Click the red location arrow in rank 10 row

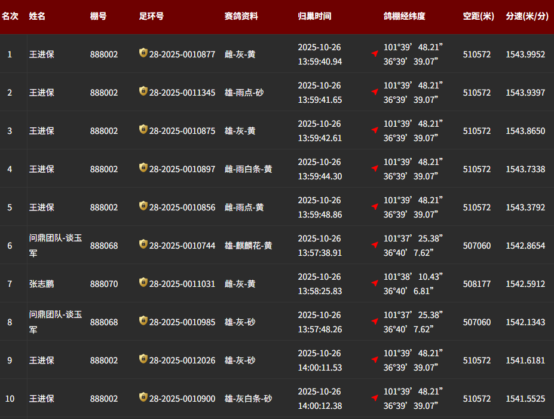375,398
